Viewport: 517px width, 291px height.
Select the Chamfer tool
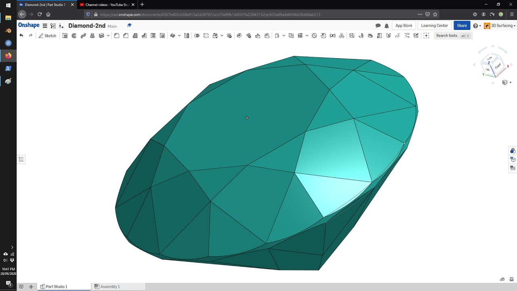click(x=126, y=36)
